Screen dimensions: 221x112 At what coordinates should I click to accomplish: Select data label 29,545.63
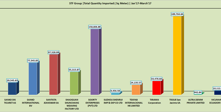pos(12,80)
